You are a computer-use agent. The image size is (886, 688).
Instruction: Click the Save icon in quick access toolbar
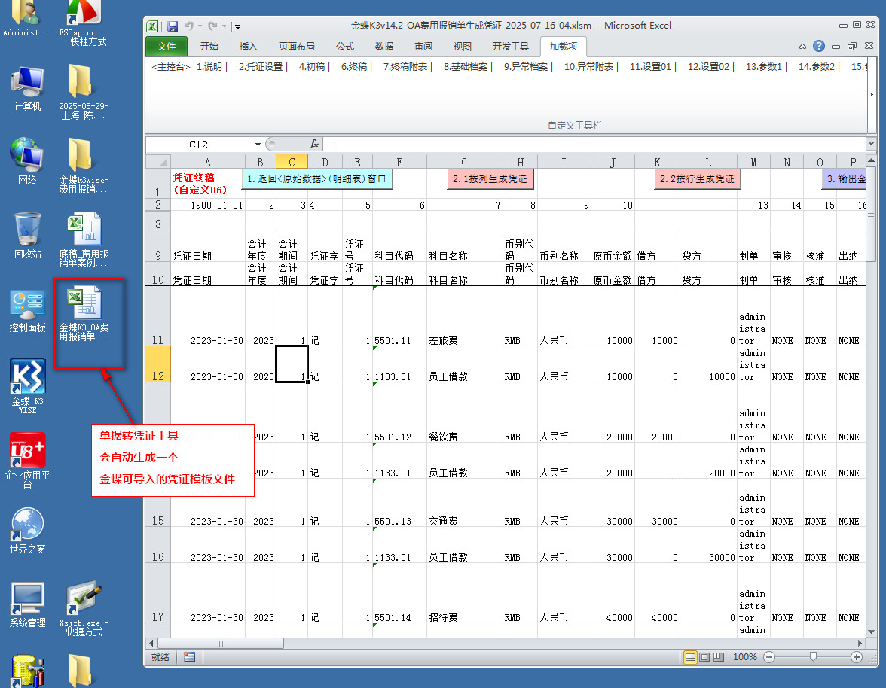[173, 26]
